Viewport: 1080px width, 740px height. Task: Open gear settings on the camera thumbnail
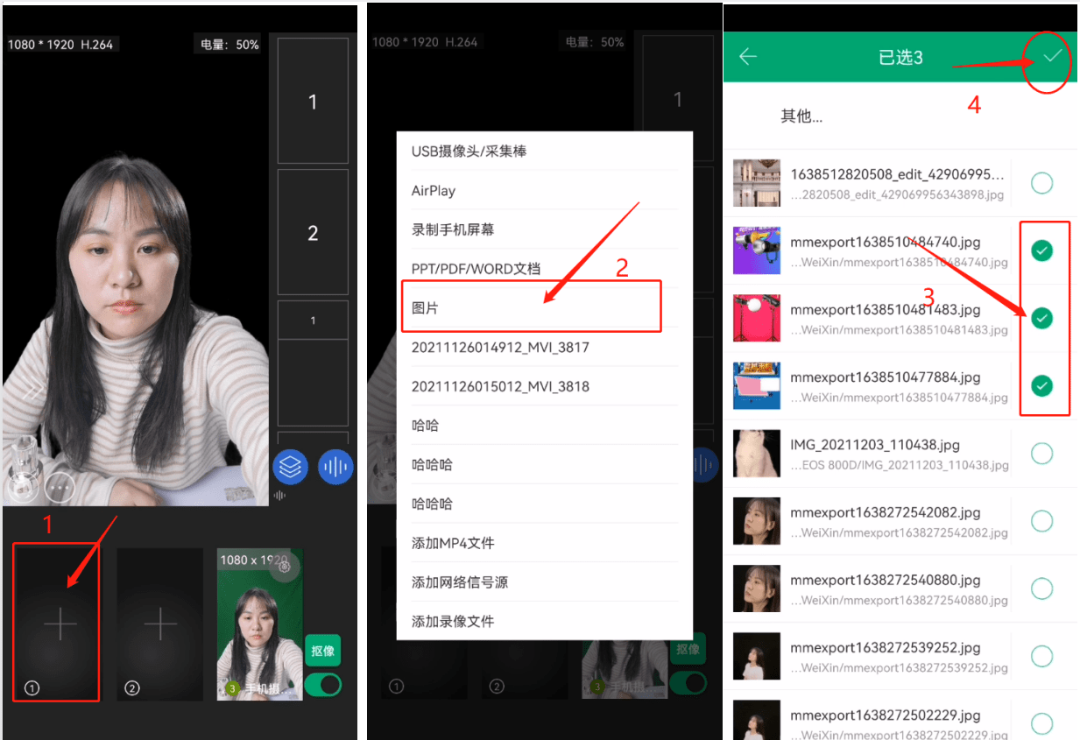[283, 567]
